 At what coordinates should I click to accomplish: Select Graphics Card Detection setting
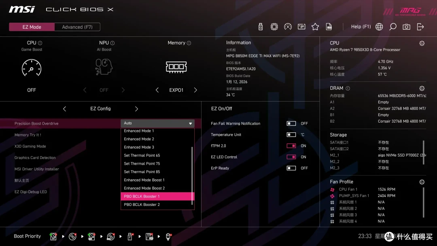tap(35, 158)
